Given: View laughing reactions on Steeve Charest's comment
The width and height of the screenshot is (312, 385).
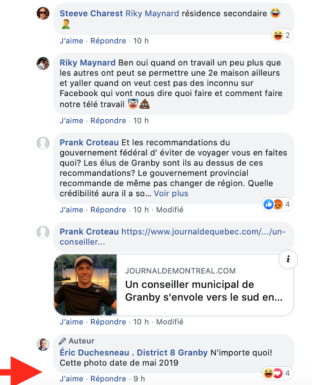Looking at the screenshot, I should [x=282, y=35].
